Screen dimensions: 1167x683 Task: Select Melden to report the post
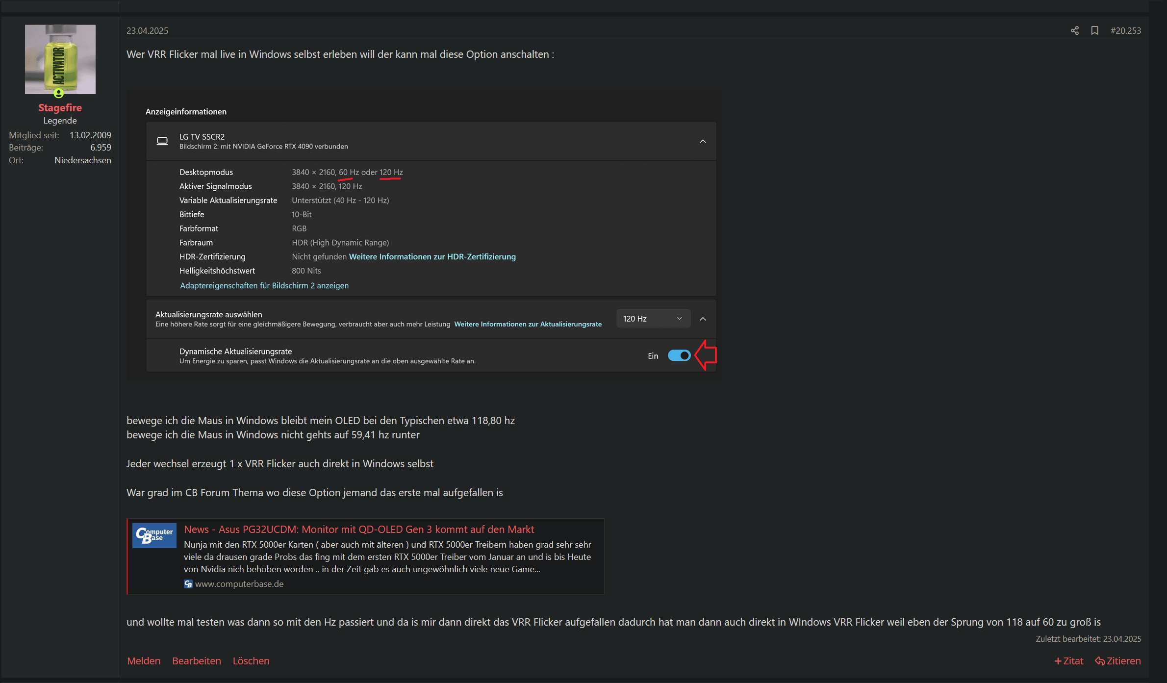(143, 660)
